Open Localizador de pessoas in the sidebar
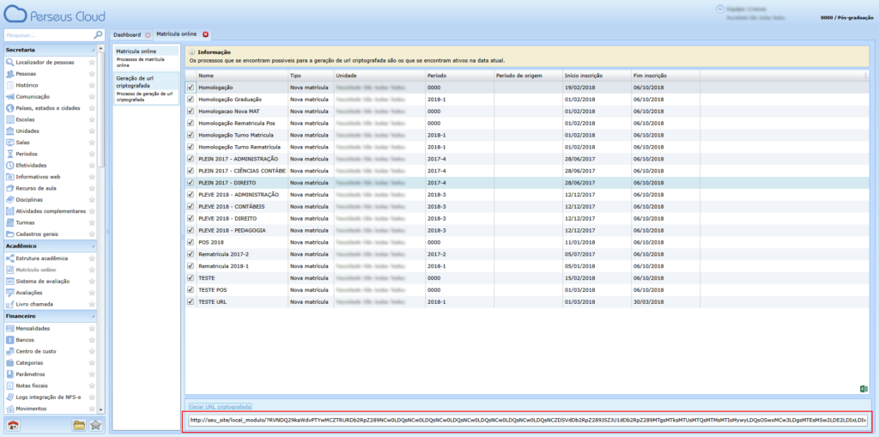The height and width of the screenshot is (437, 879). (45, 63)
